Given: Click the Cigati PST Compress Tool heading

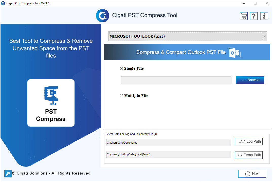Looking at the screenshot, I should pyautogui.click(x=145, y=15).
